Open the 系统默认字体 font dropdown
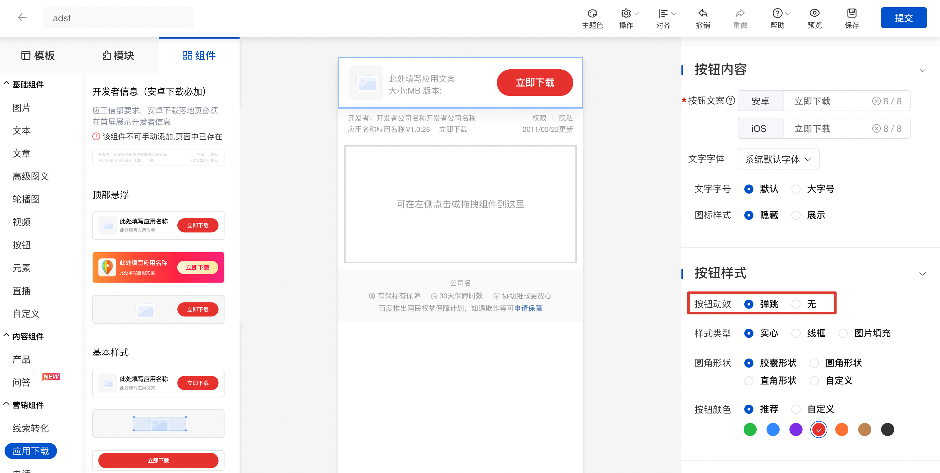 (778, 159)
